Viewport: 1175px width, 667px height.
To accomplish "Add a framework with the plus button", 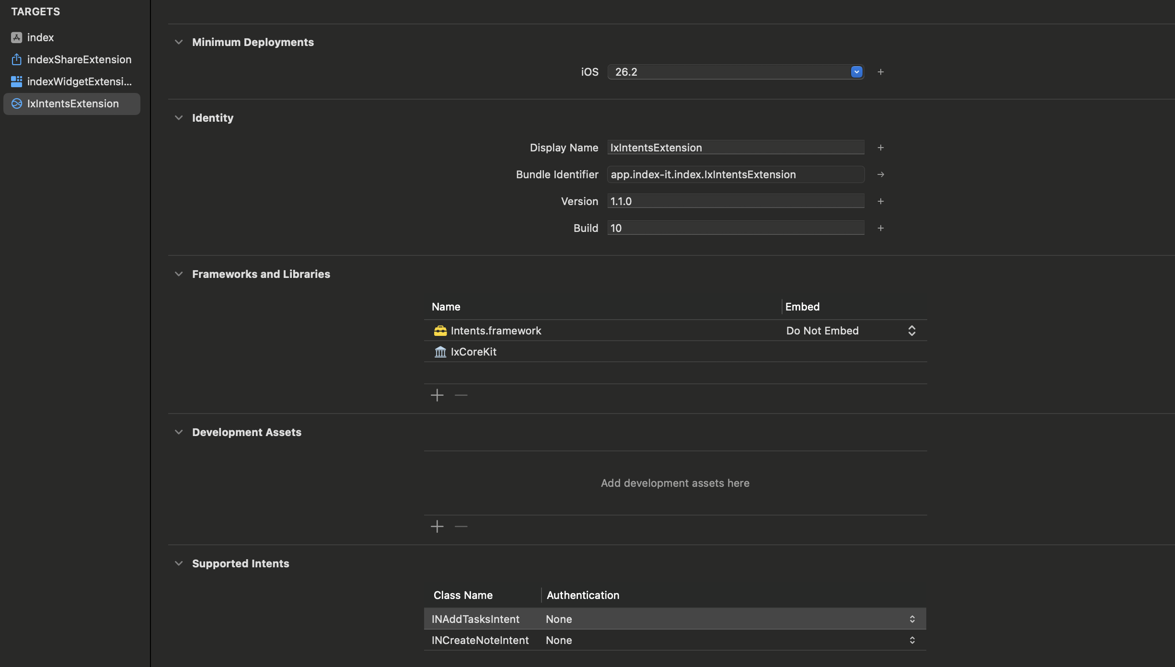I will pos(437,395).
